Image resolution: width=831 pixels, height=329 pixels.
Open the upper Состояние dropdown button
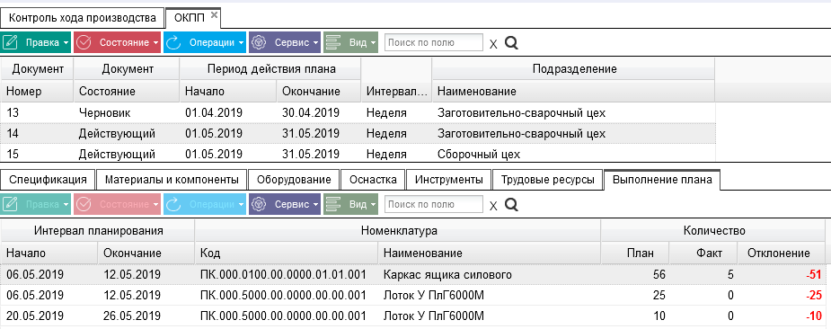click(x=117, y=42)
